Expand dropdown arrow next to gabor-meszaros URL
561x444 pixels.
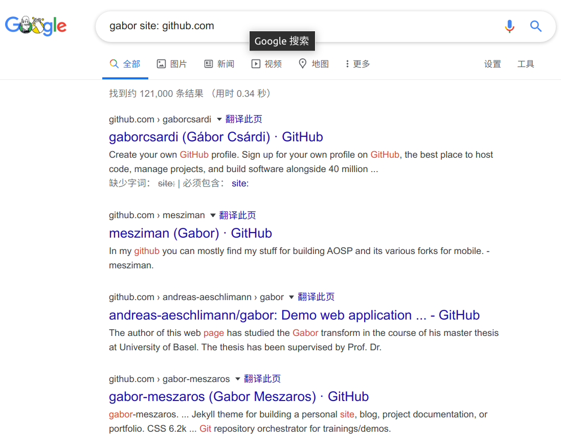point(238,379)
